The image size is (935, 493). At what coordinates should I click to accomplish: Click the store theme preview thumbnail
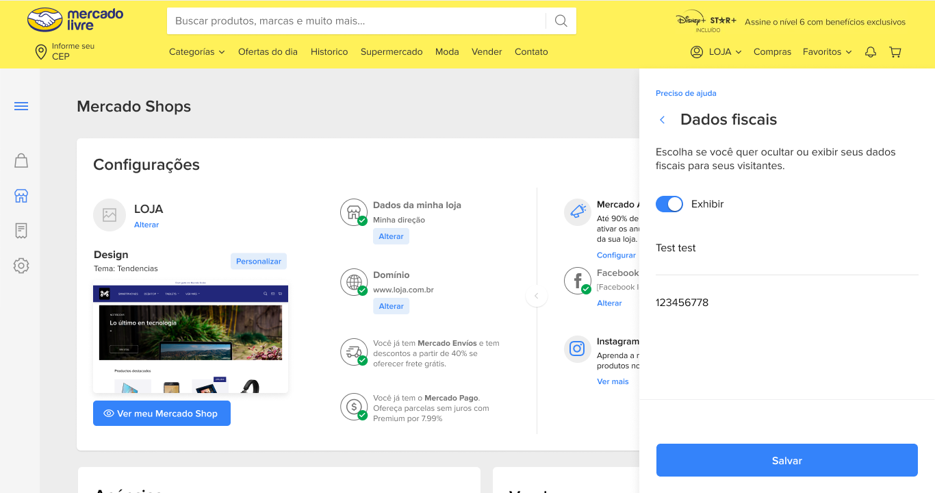click(190, 336)
